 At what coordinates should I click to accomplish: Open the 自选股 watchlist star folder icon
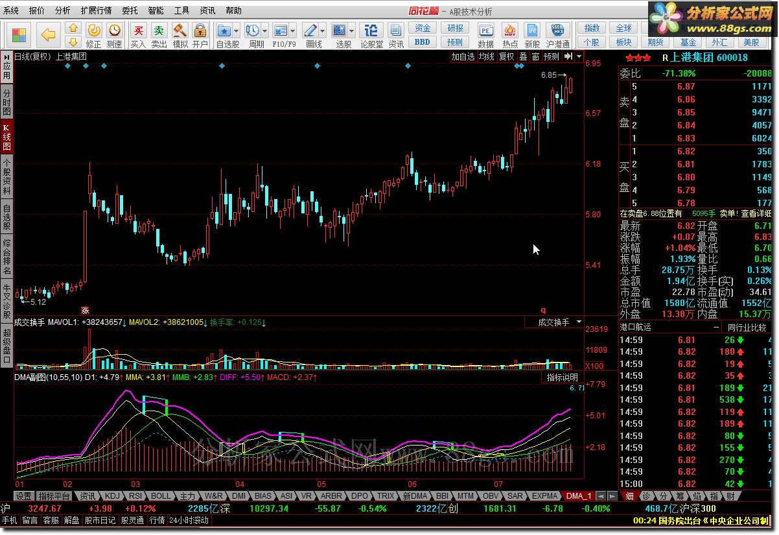(224, 30)
